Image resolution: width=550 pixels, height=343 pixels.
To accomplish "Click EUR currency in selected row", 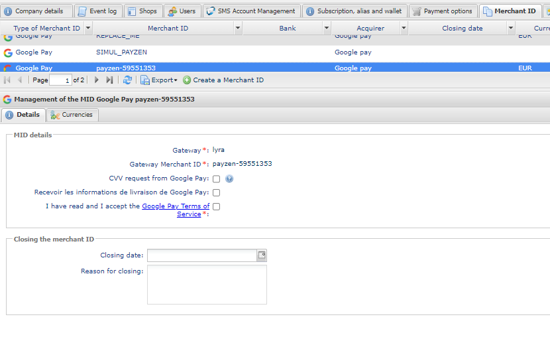I will pyautogui.click(x=525, y=68).
